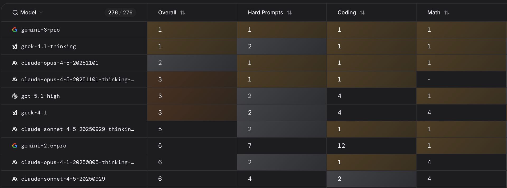
Task: Click the search magnifier icon beside Model
Action: point(15,13)
